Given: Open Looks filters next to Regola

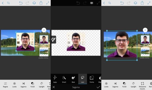Looking at the screenshot, I should click(x=14, y=85).
